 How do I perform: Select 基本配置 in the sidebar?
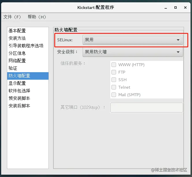tap(28, 31)
